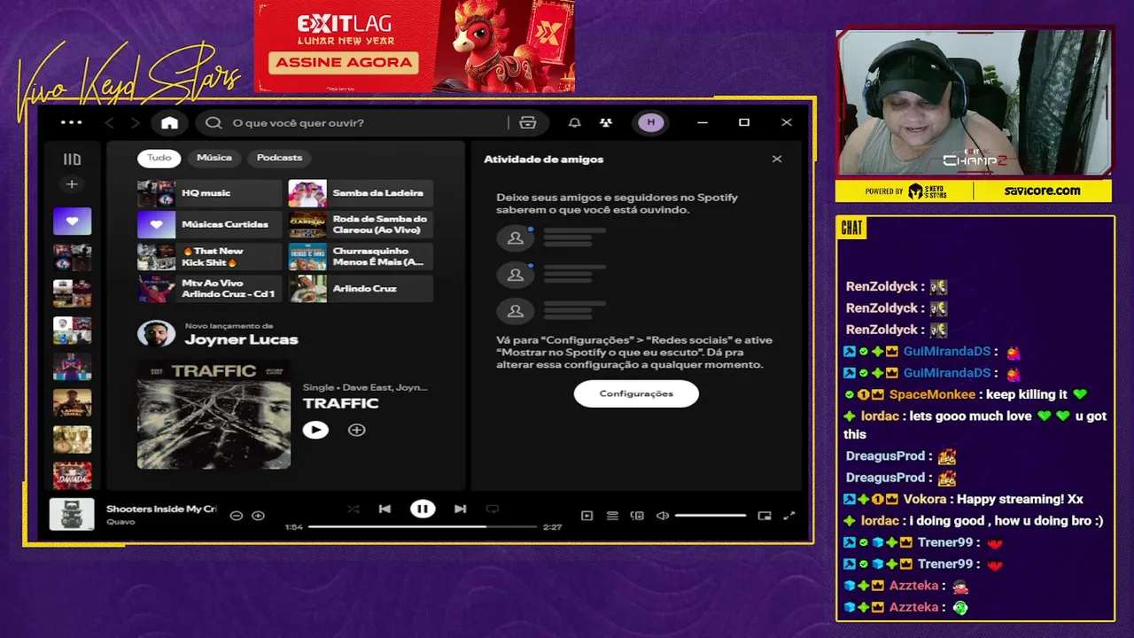
Task: Open the 'H' profile avatar menu
Action: click(x=651, y=123)
